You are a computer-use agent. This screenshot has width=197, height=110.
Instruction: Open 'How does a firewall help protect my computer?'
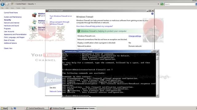94,26
